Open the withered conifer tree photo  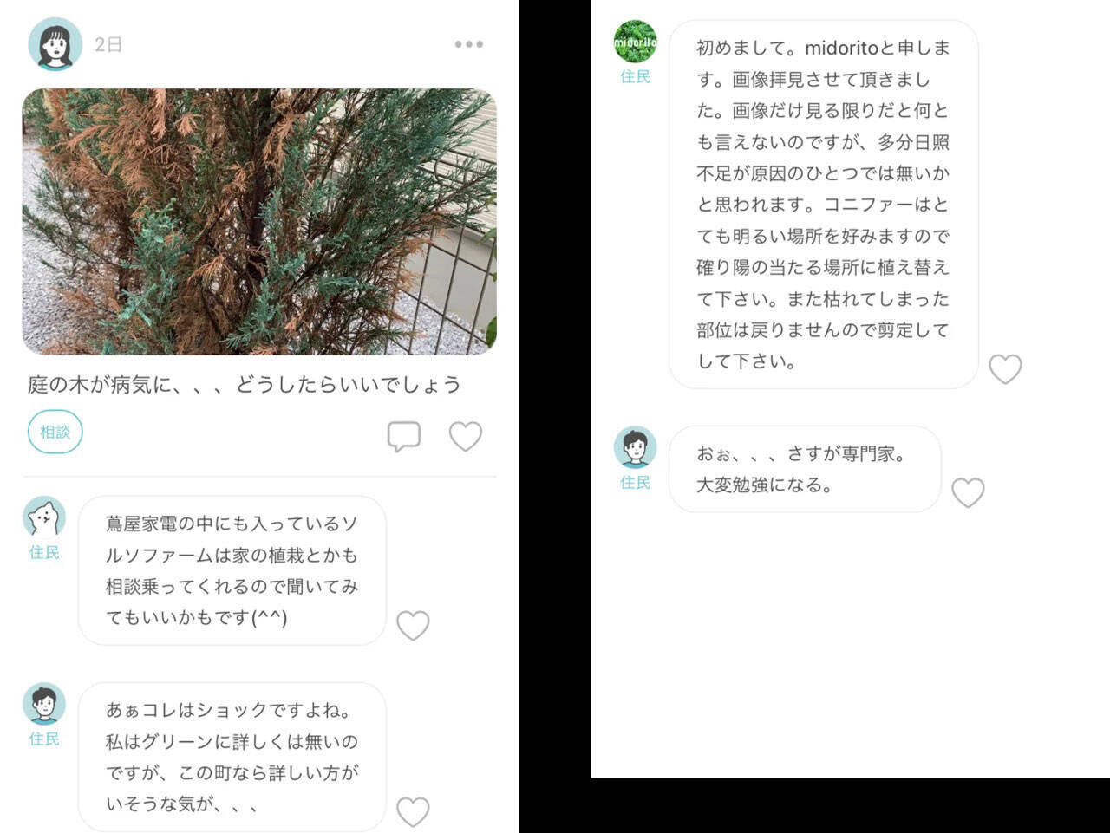click(x=259, y=221)
